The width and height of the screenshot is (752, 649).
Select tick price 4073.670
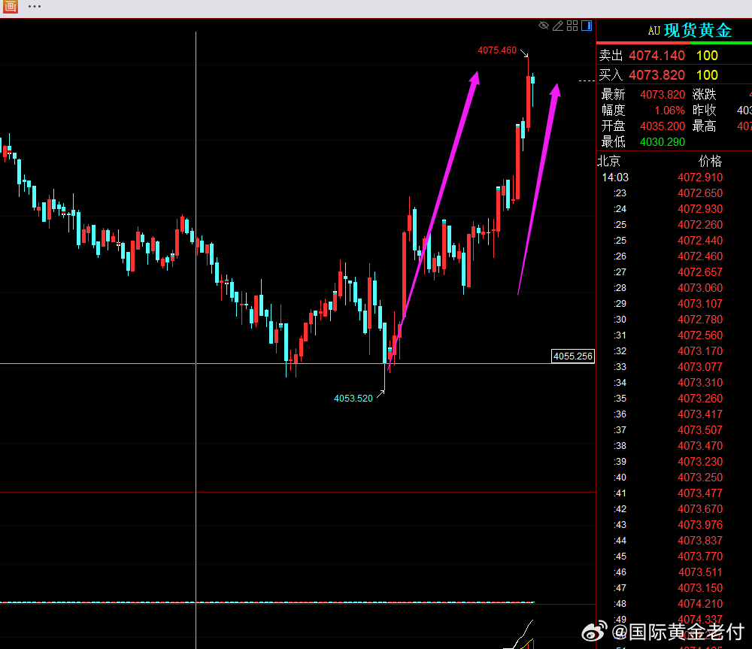pos(700,509)
